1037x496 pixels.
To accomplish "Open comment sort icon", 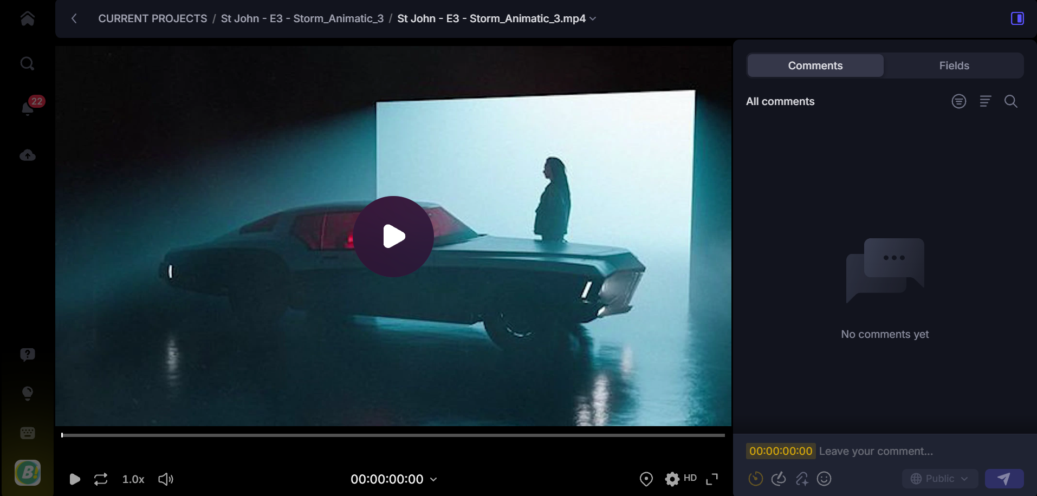I will (x=986, y=101).
